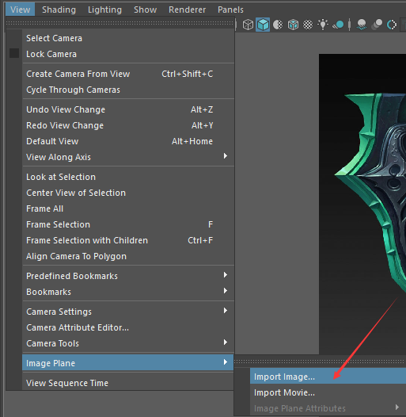Tear off Image Plane submenu dotted bar

click(320, 362)
